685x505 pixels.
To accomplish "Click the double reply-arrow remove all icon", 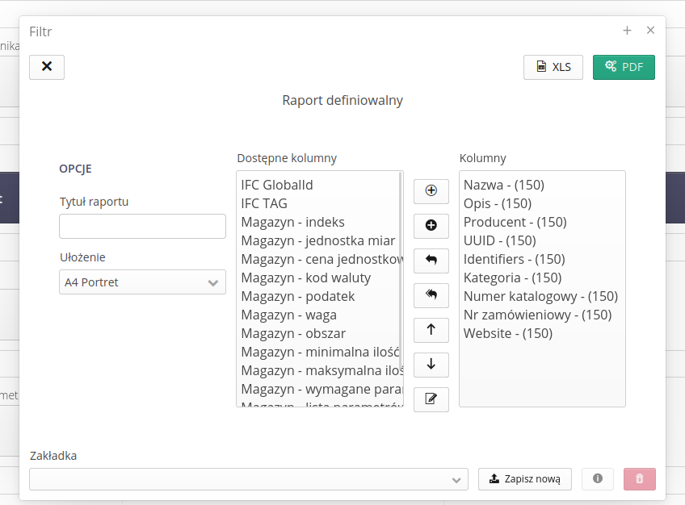I will click(x=431, y=295).
